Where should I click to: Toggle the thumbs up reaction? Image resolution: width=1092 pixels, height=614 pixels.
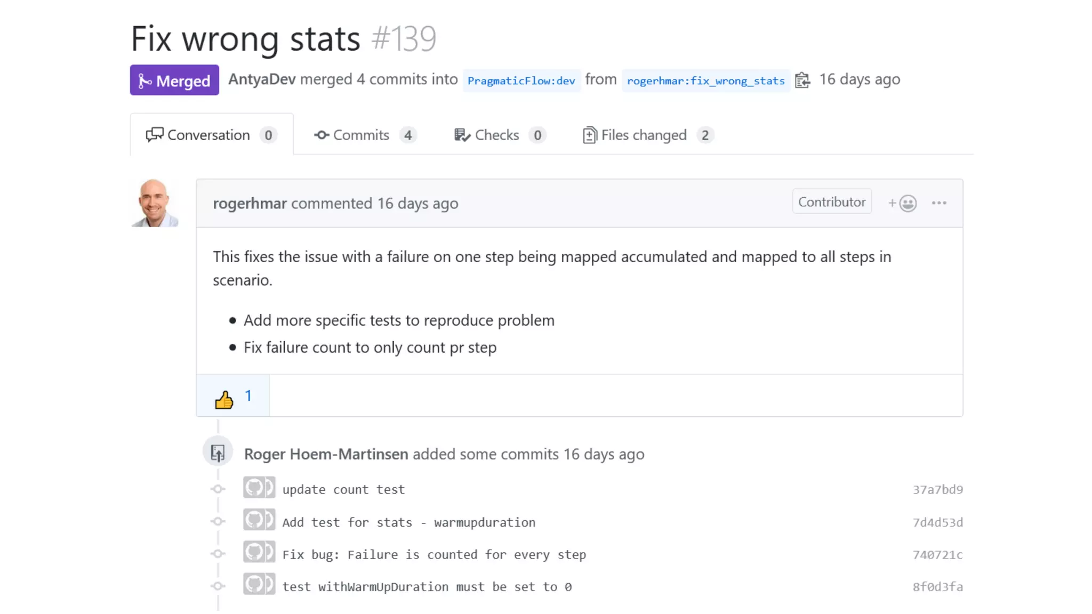[232, 397]
